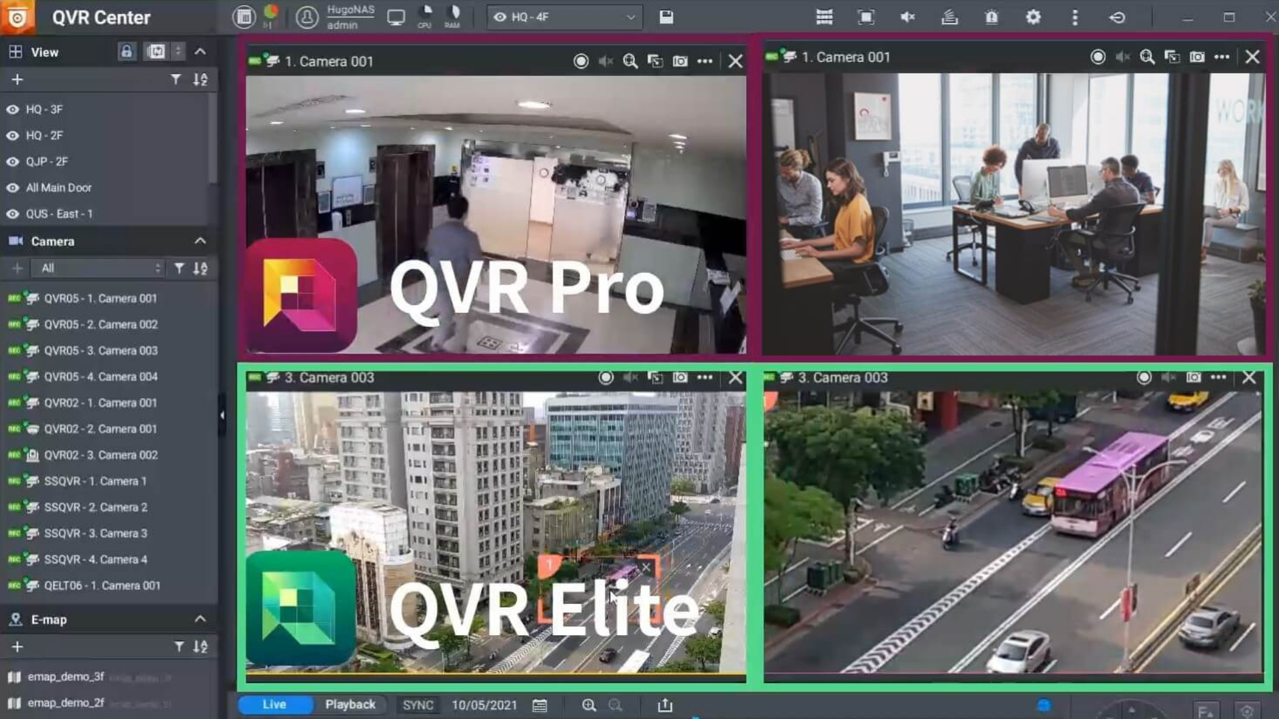
Task: Switch to Playback mode
Action: tap(350, 704)
